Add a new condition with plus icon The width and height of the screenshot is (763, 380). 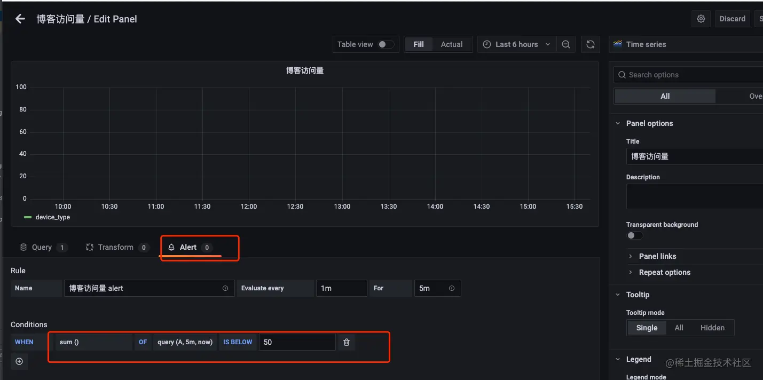(x=19, y=361)
